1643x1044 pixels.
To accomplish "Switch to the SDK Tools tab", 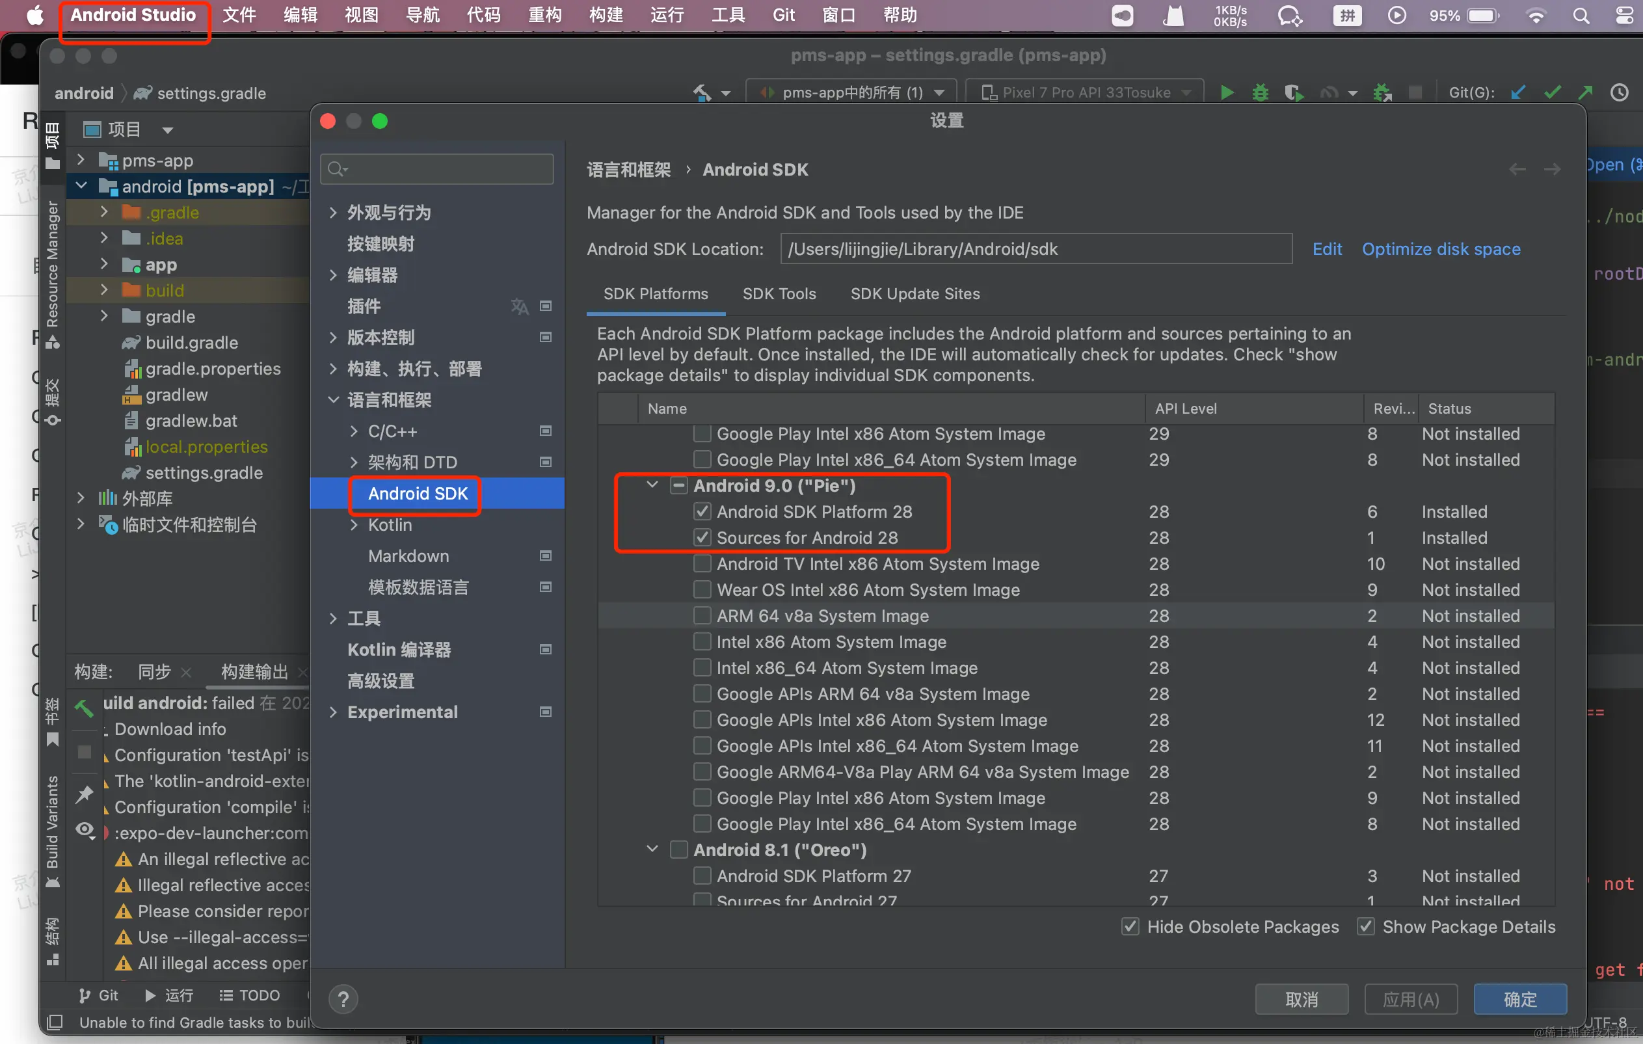I will pos(779,293).
